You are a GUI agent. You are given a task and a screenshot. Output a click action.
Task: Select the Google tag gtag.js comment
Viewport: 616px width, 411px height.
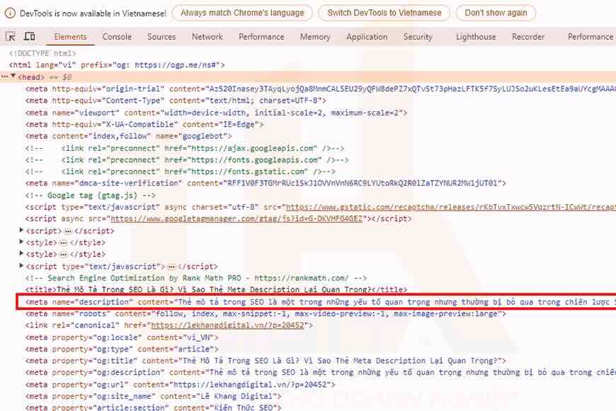(x=91, y=196)
